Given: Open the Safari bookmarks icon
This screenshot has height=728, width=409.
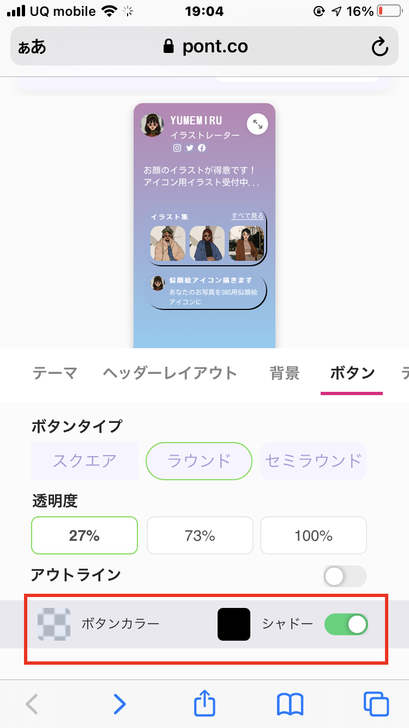Looking at the screenshot, I should [x=290, y=704].
